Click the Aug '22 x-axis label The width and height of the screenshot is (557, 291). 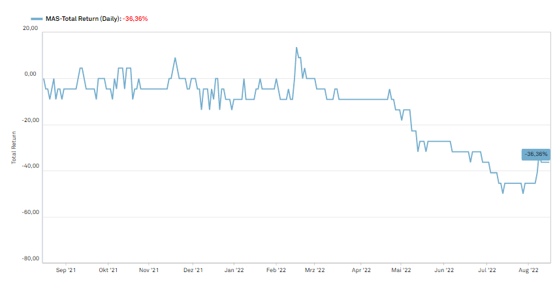click(x=528, y=270)
